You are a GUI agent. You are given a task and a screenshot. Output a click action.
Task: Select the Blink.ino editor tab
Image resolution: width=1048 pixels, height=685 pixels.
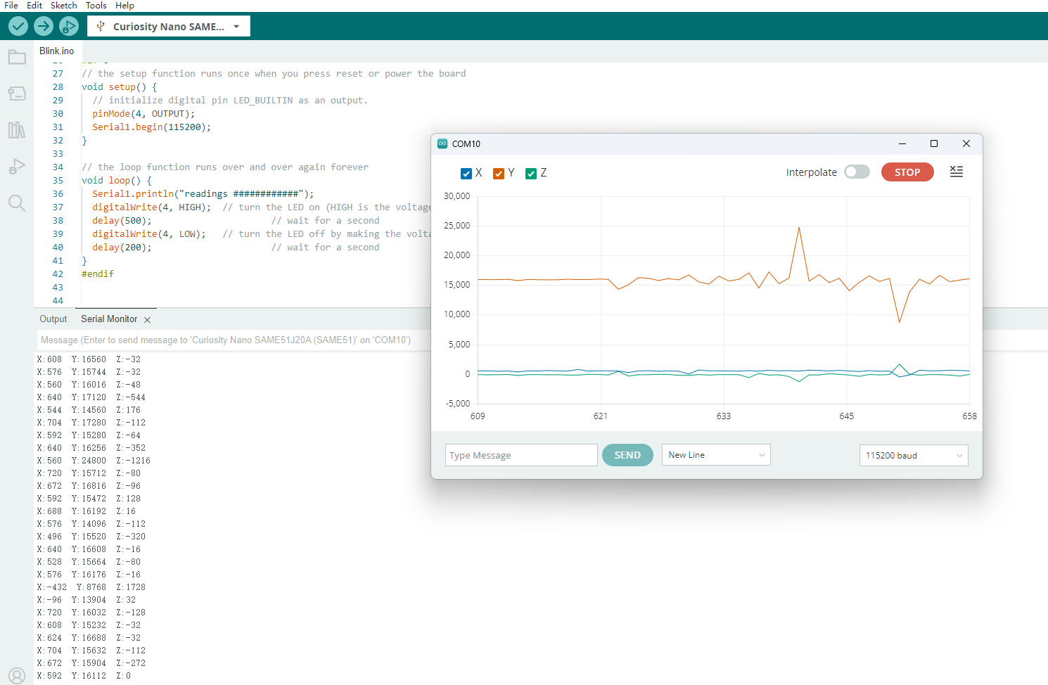(x=57, y=51)
